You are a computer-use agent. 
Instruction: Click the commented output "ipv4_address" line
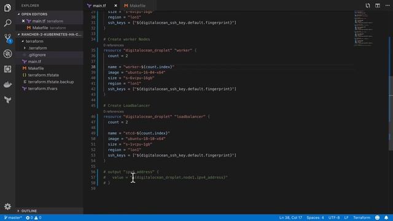point(131,172)
